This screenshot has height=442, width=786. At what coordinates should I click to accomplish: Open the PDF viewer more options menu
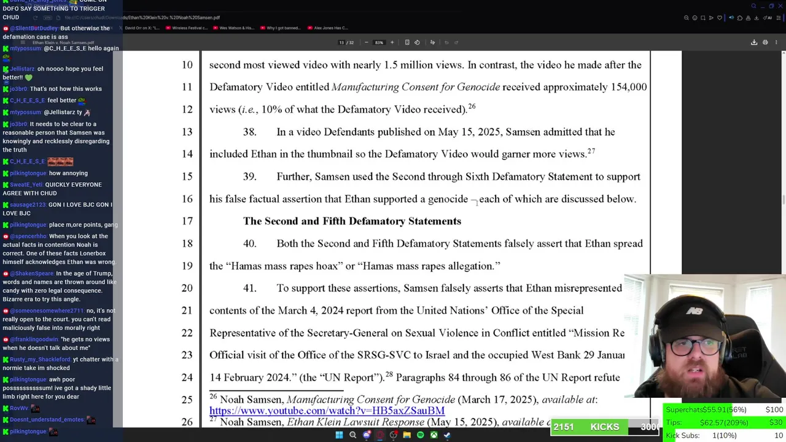776,42
